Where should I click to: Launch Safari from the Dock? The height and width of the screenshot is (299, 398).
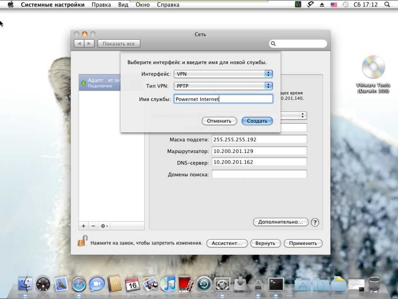pos(79,285)
